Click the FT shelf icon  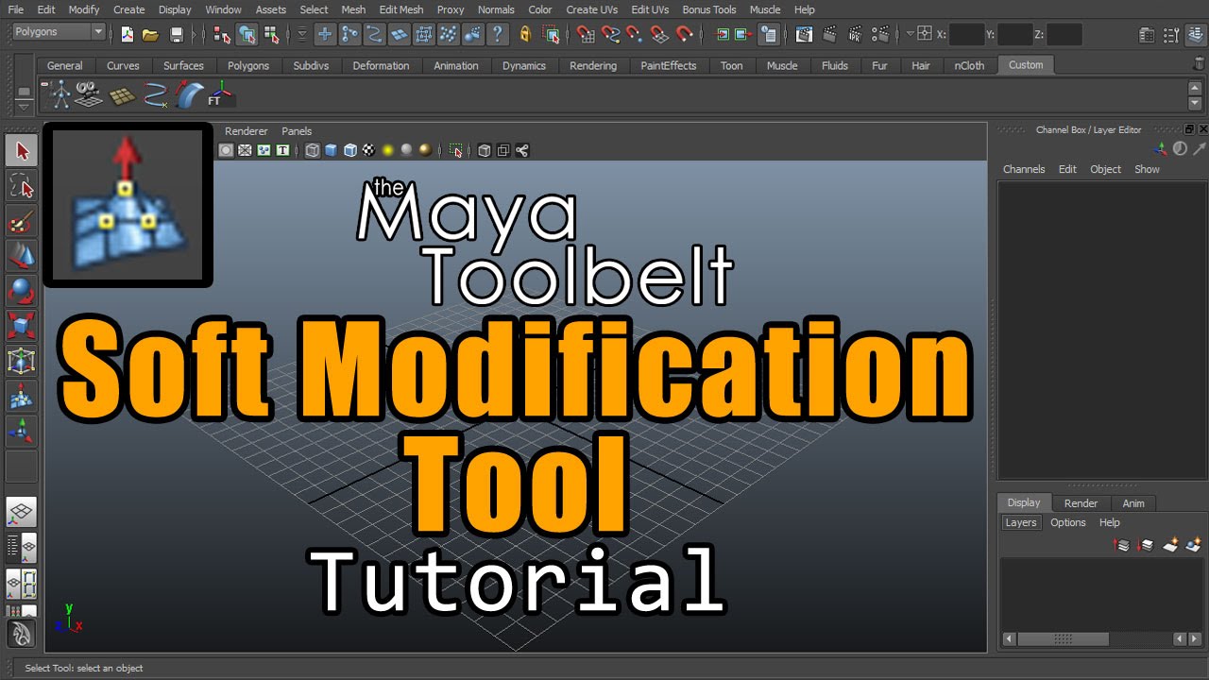click(x=220, y=94)
